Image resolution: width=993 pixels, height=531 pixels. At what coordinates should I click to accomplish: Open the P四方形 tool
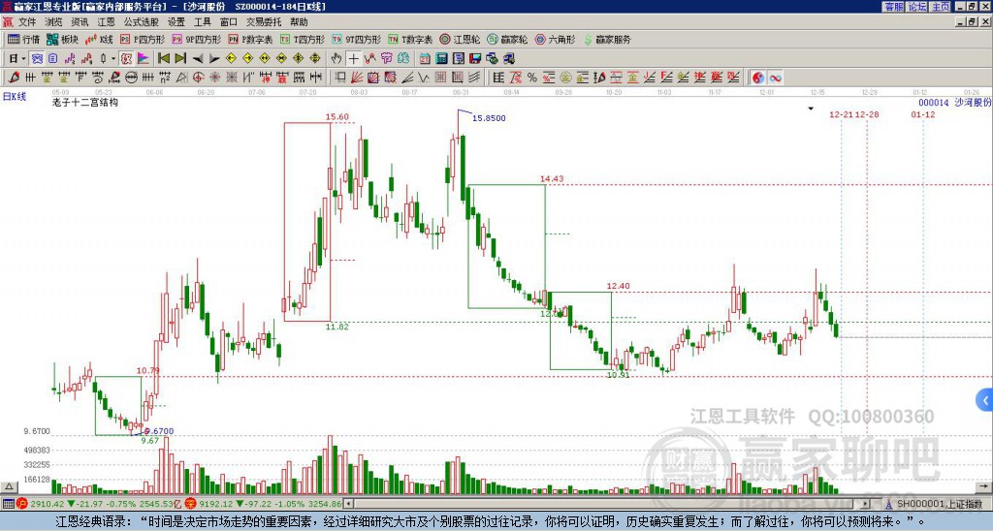point(143,39)
